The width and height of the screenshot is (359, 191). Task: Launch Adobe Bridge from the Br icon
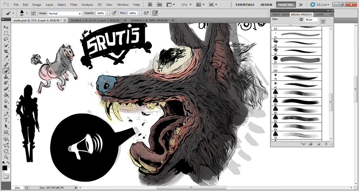tap(151, 5)
